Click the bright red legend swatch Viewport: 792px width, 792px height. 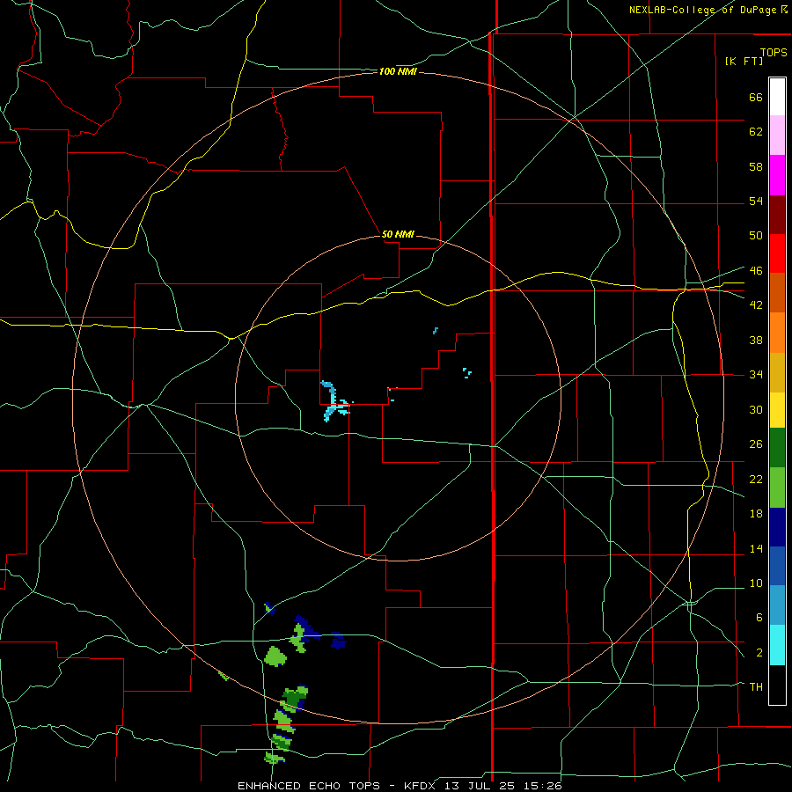[777, 253]
